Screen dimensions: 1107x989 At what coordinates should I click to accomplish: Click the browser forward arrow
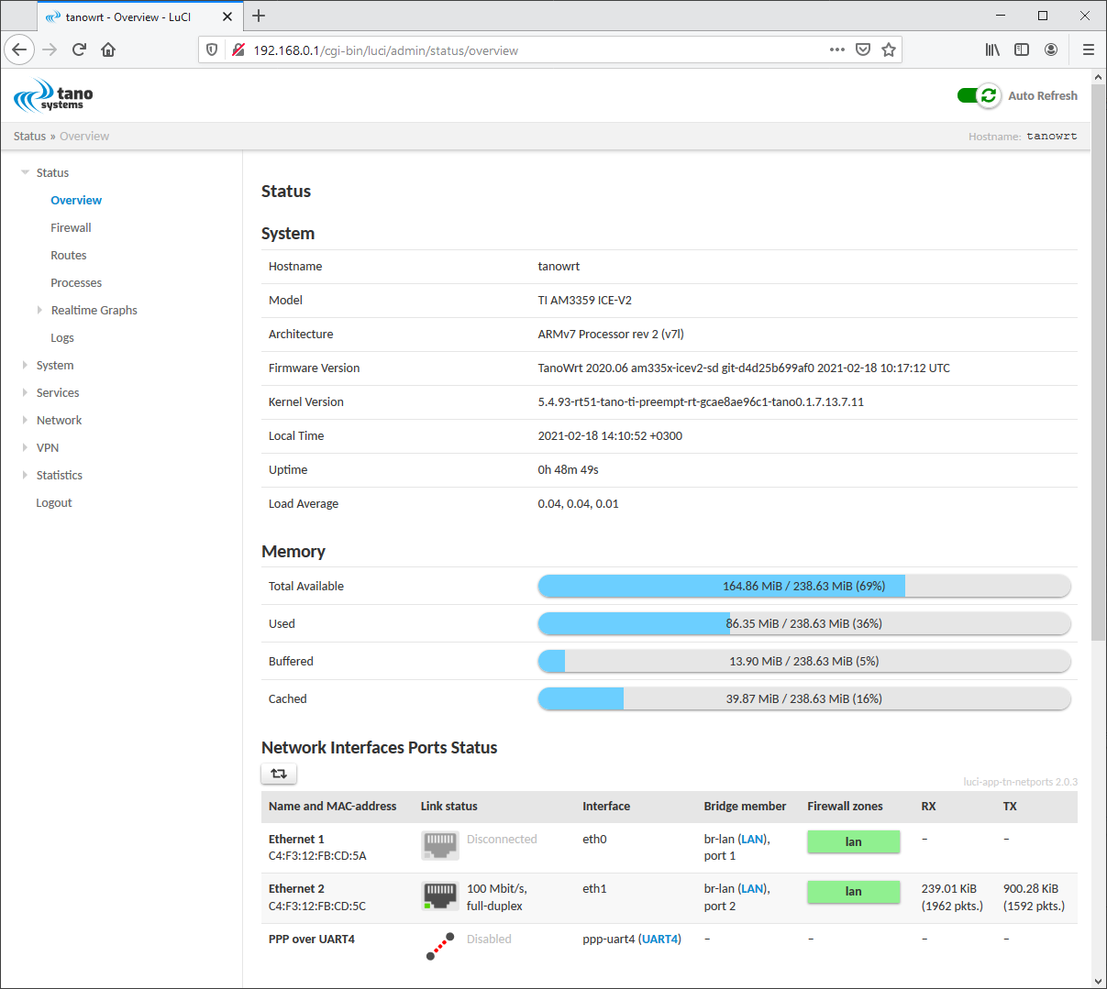click(50, 49)
